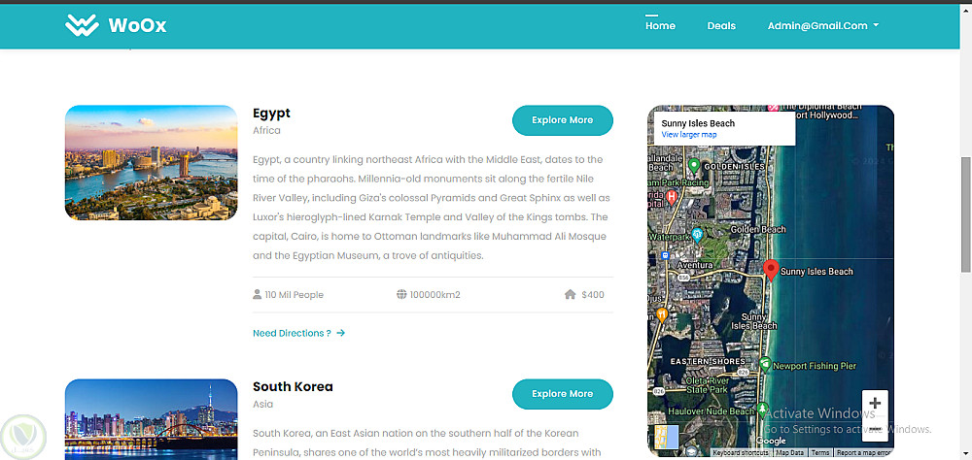Click the blue transit marker near Aventura
972x460 pixels.
665,255
